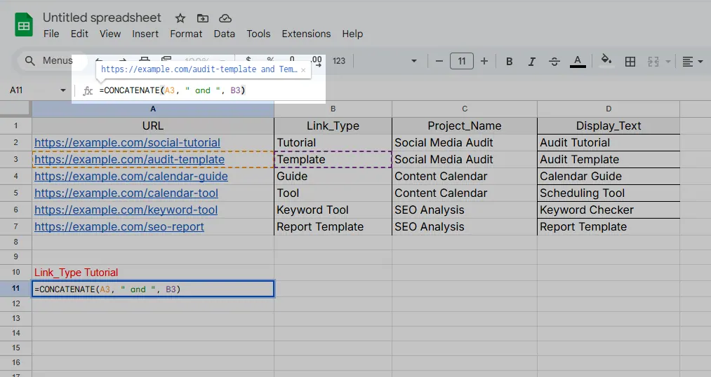This screenshot has width=711, height=377.
Task: Click the move to folder icon
Action: point(203,18)
